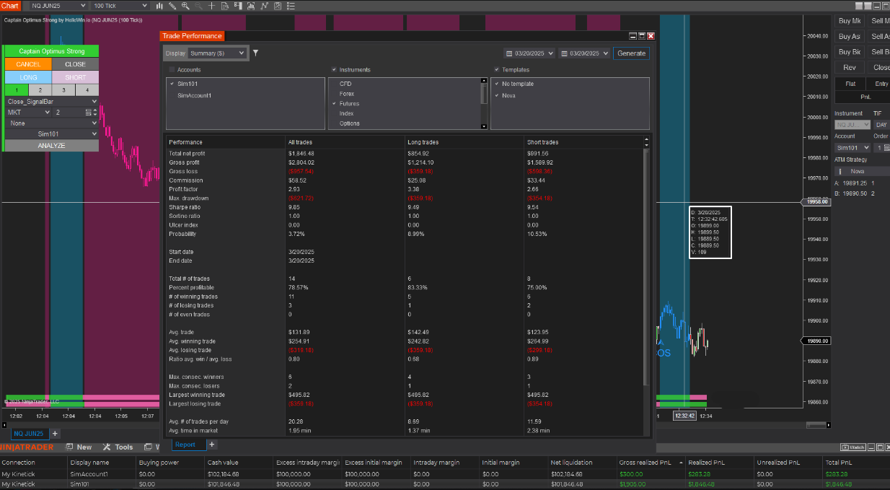Expand the Close_SignalBar dropdown
Image resolution: width=890 pixels, height=490 pixels.
[x=51, y=102]
